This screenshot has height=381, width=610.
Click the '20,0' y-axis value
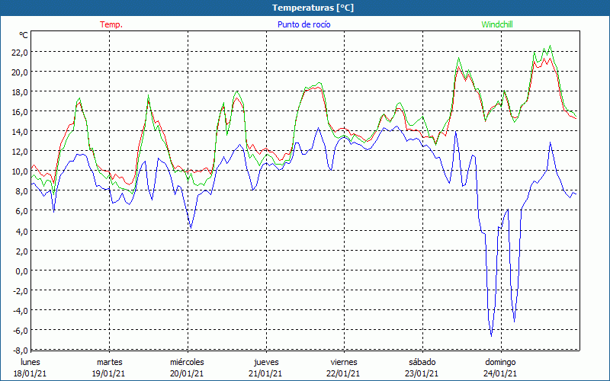point(20,72)
